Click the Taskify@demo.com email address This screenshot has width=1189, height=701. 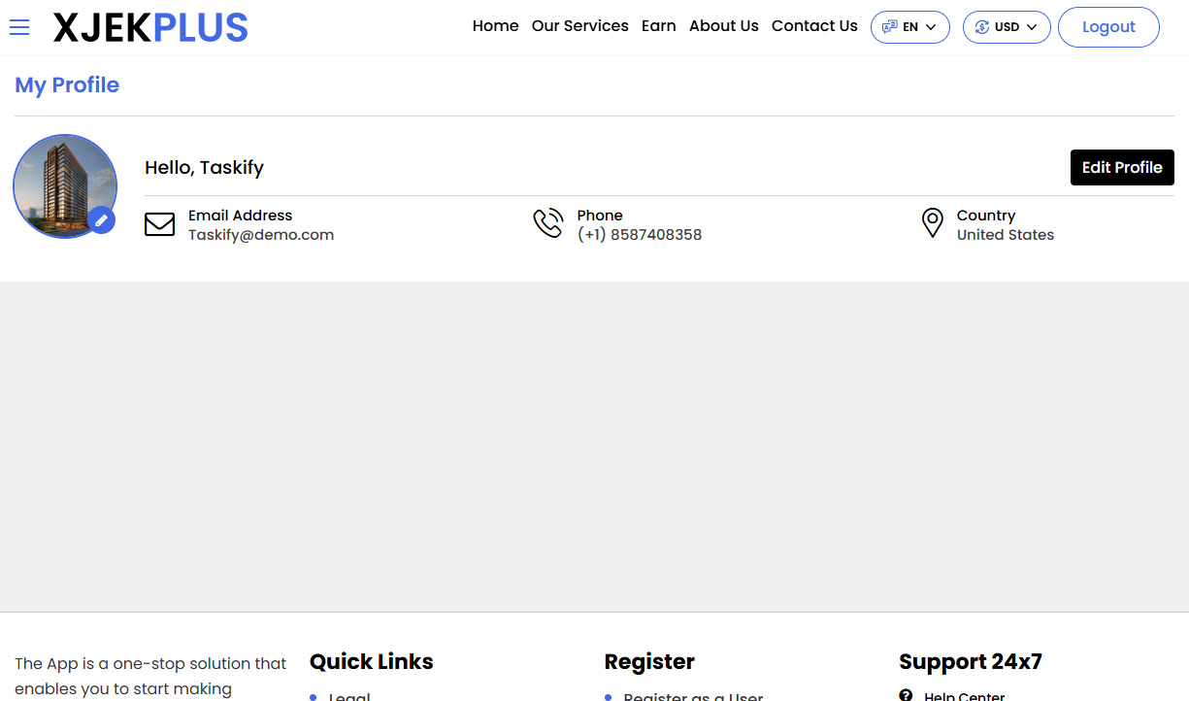click(261, 235)
